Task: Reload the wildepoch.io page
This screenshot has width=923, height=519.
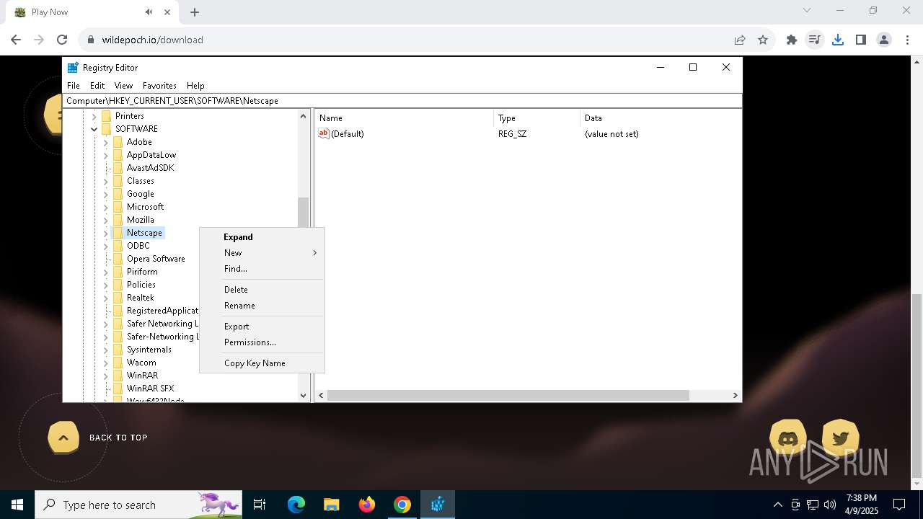Action: pyautogui.click(x=62, y=40)
